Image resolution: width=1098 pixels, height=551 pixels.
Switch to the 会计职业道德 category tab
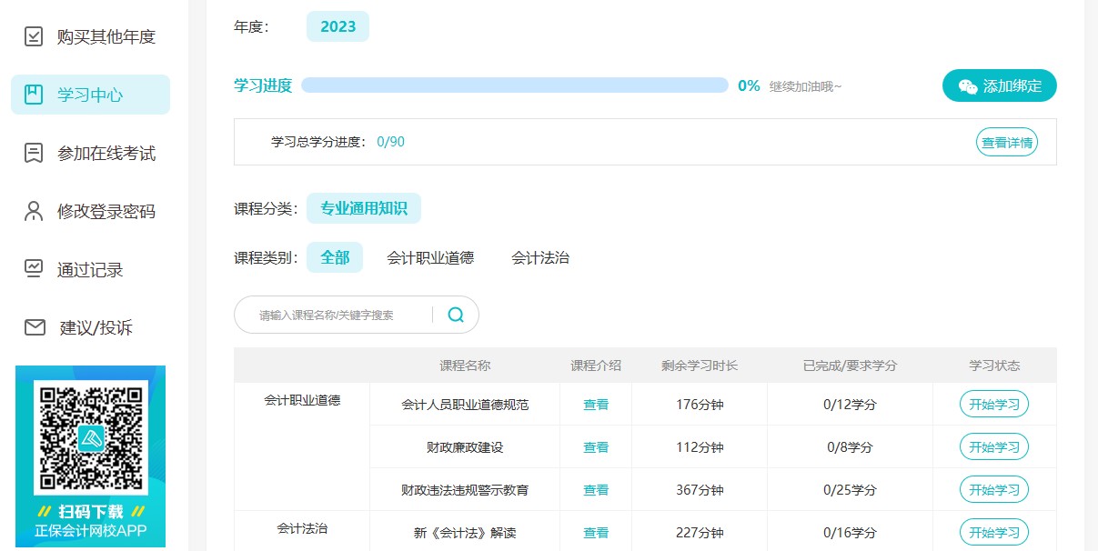click(431, 257)
